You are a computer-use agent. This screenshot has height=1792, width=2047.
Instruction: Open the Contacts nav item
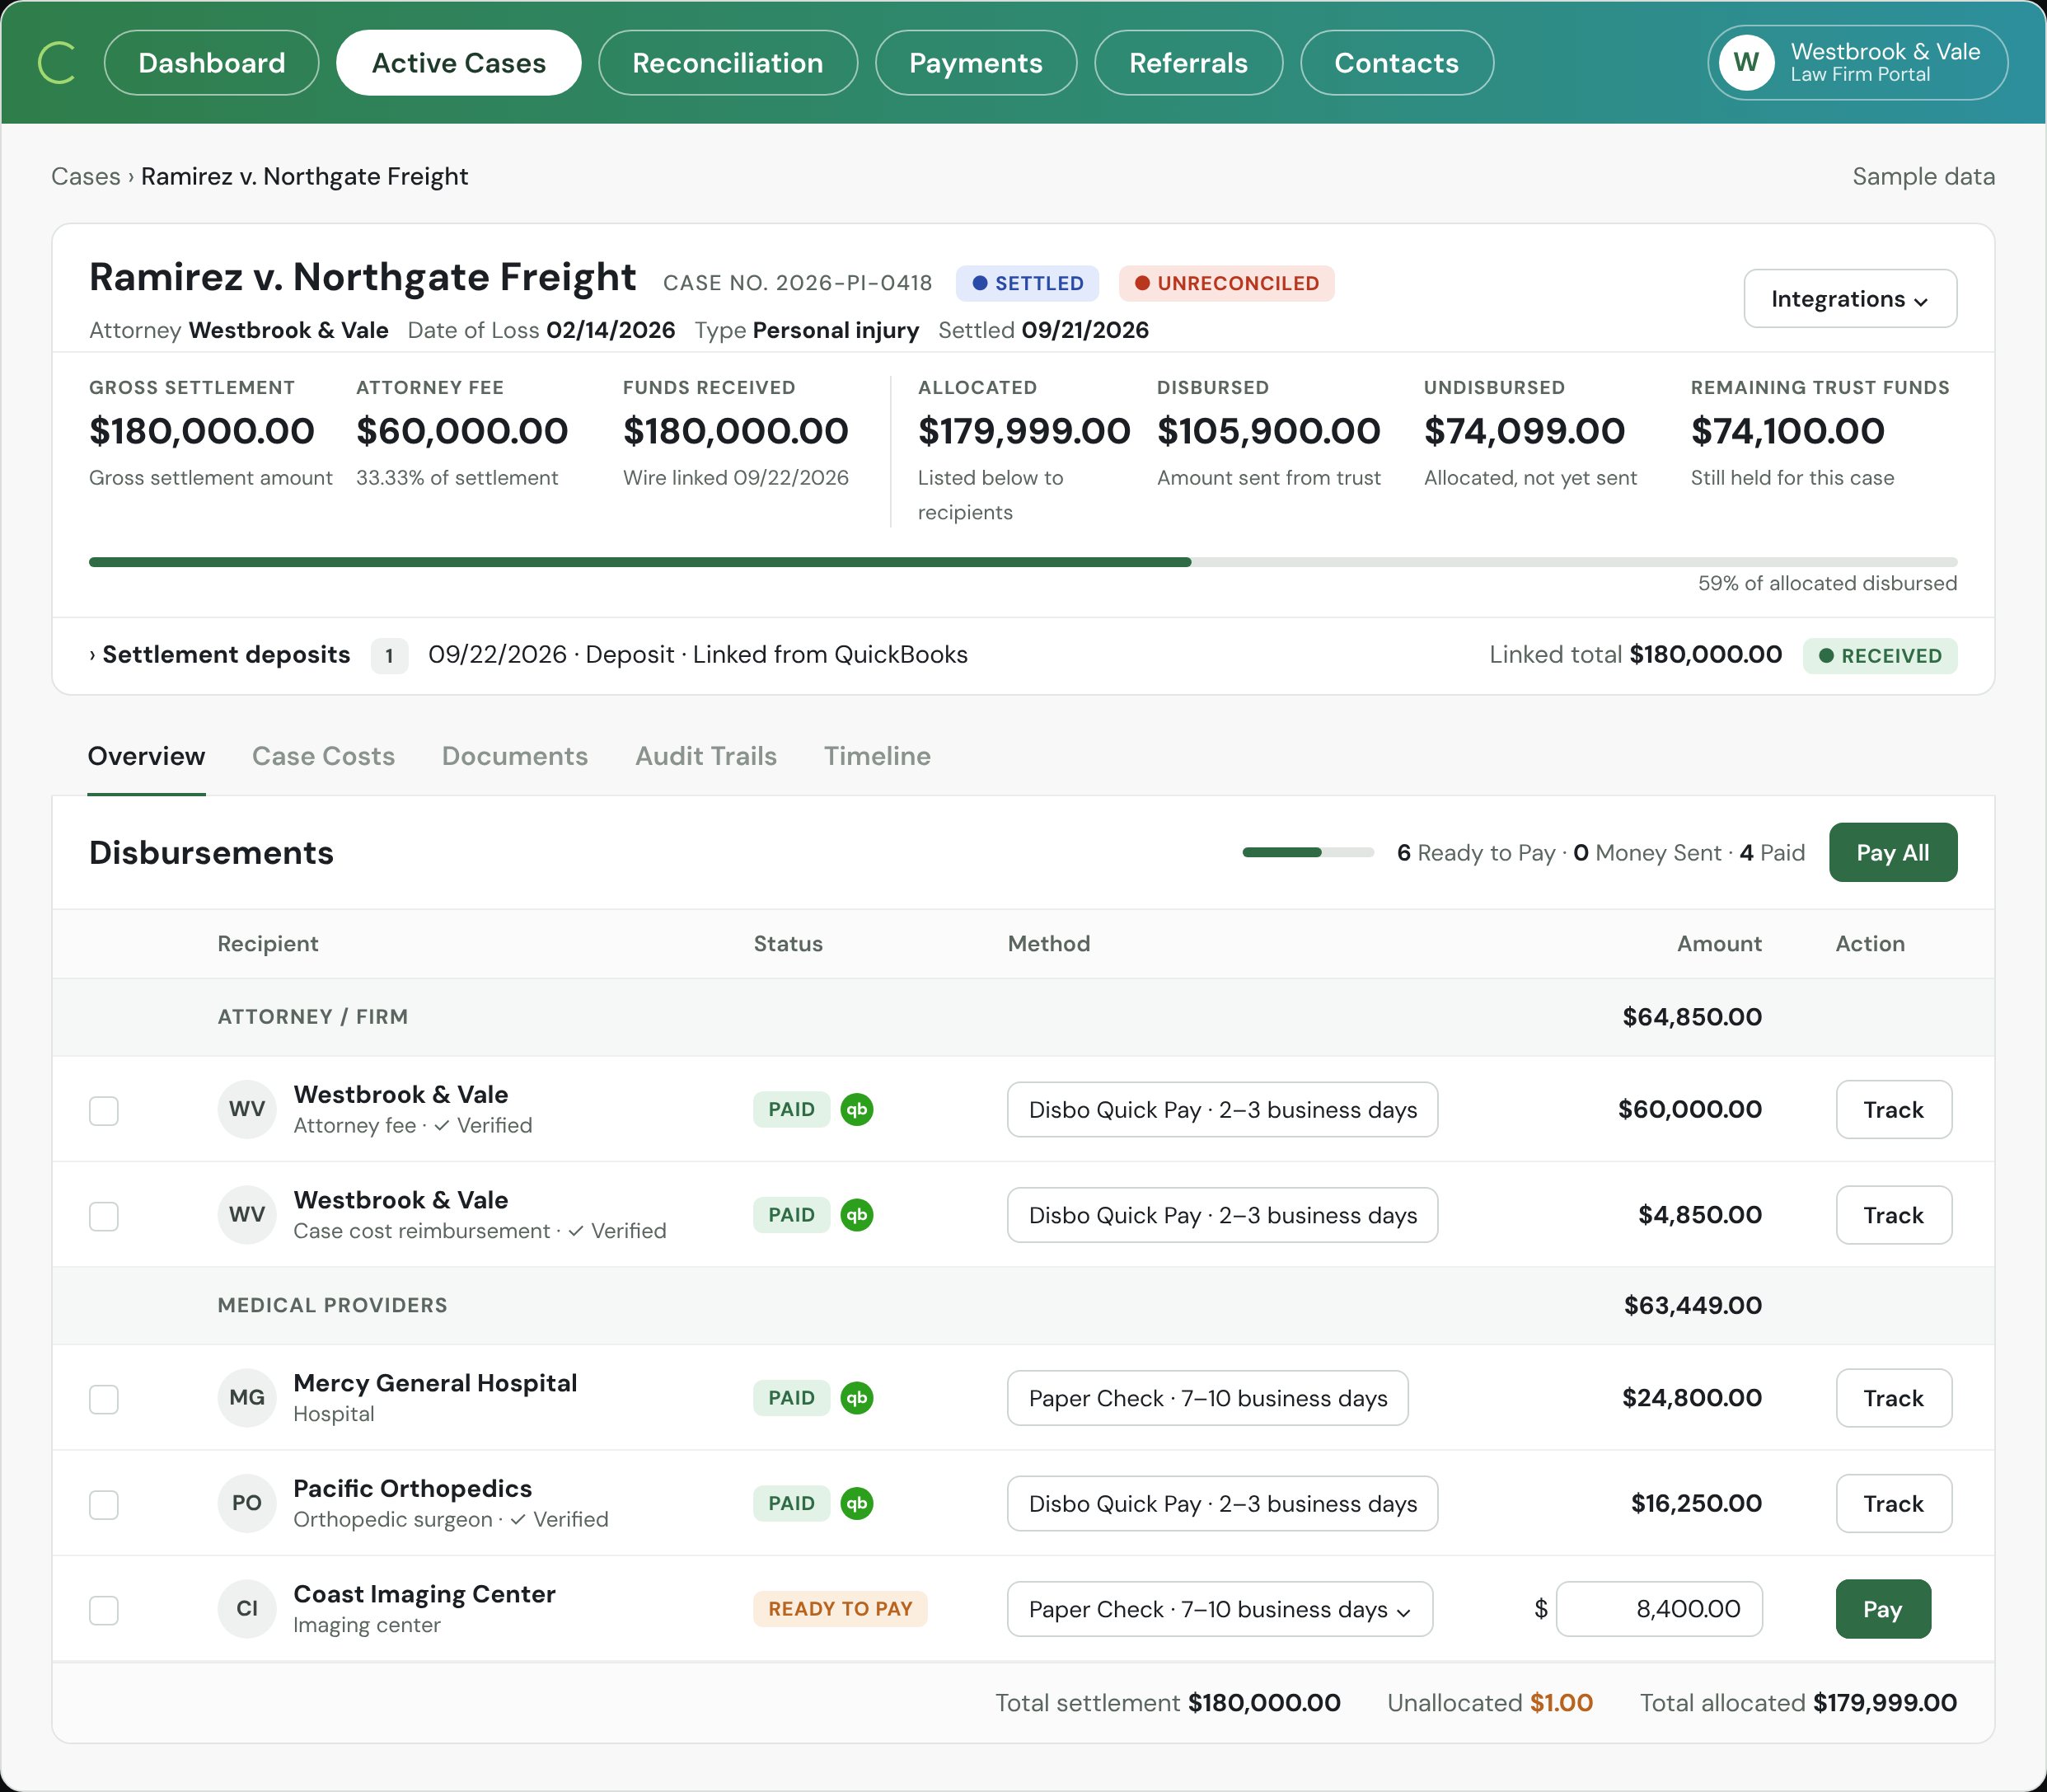click(x=1396, y=63)
